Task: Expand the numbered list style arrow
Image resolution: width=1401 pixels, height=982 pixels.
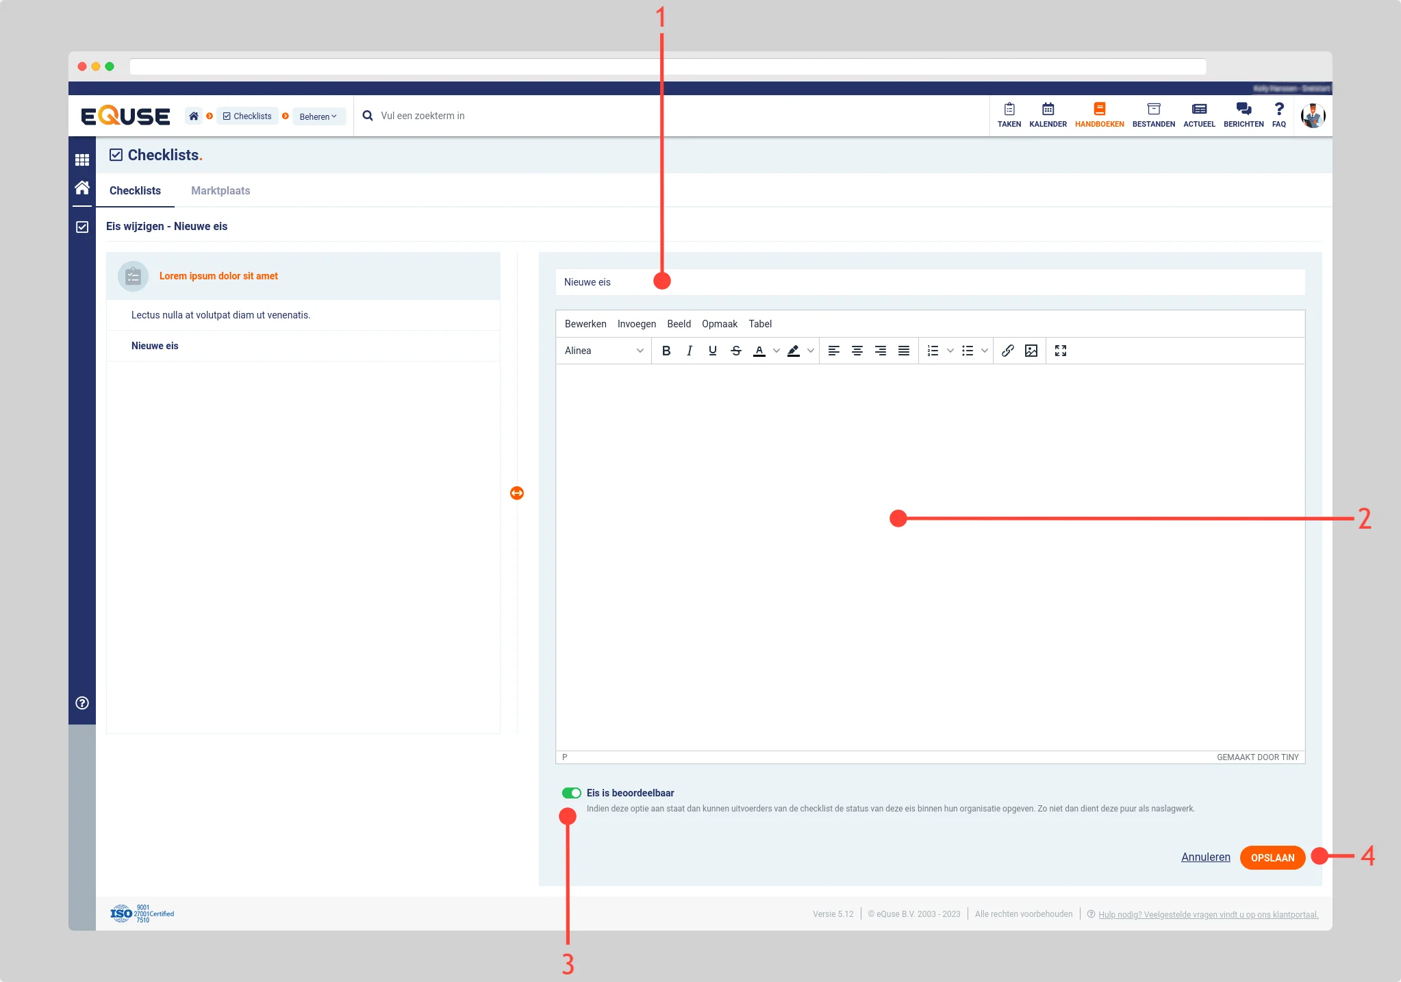Action: (x=950, y=351)
